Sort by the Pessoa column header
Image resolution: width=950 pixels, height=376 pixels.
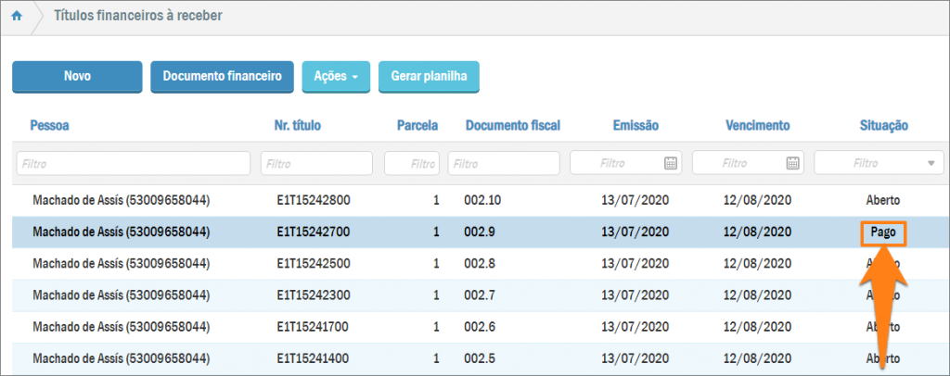(x=50, y=125)
